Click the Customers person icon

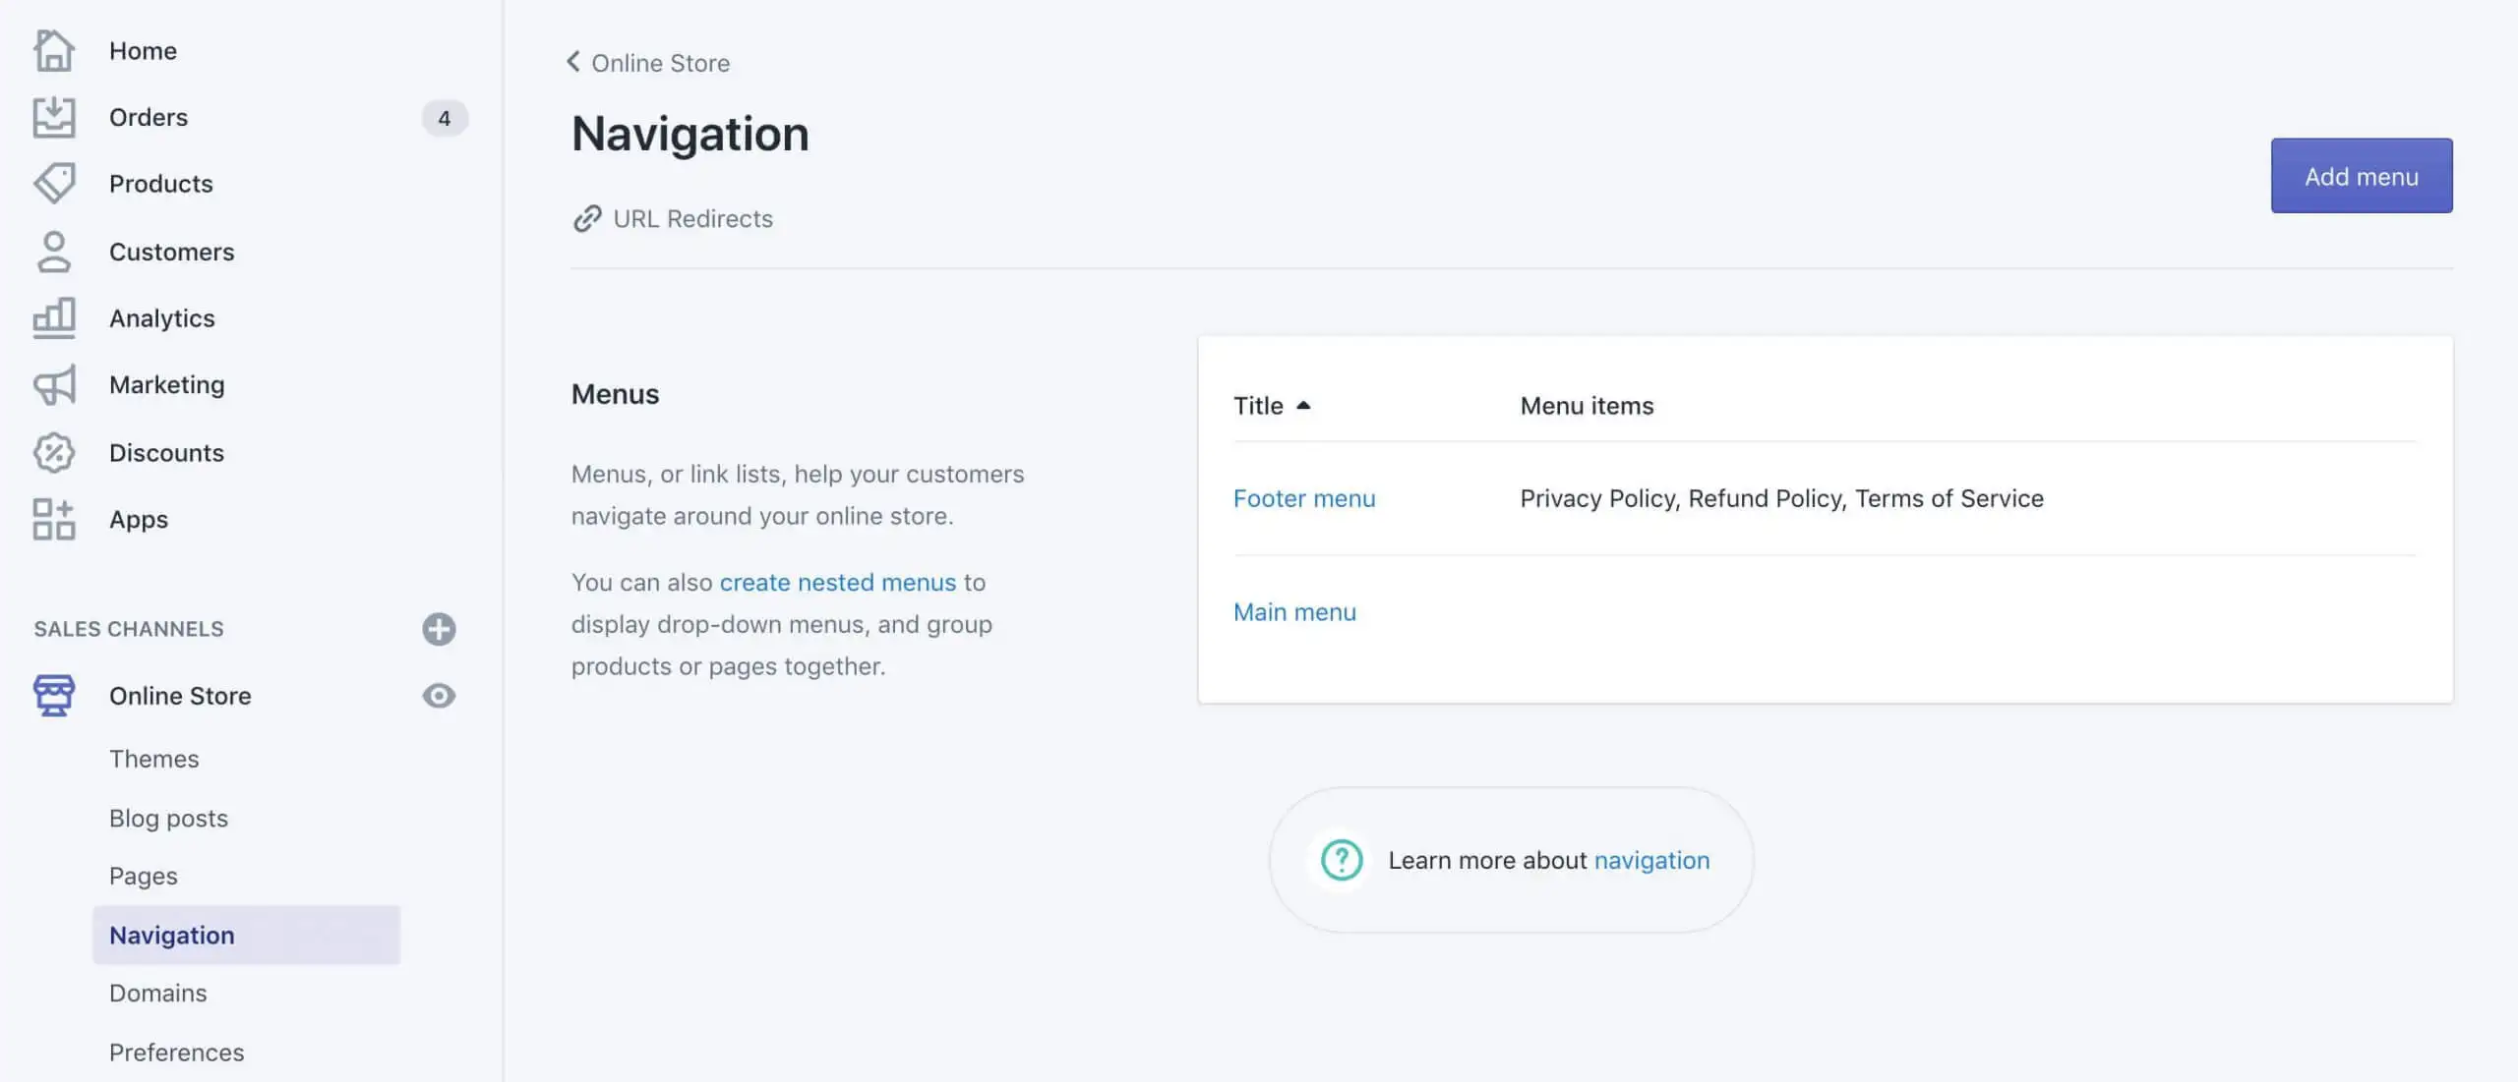53,252
